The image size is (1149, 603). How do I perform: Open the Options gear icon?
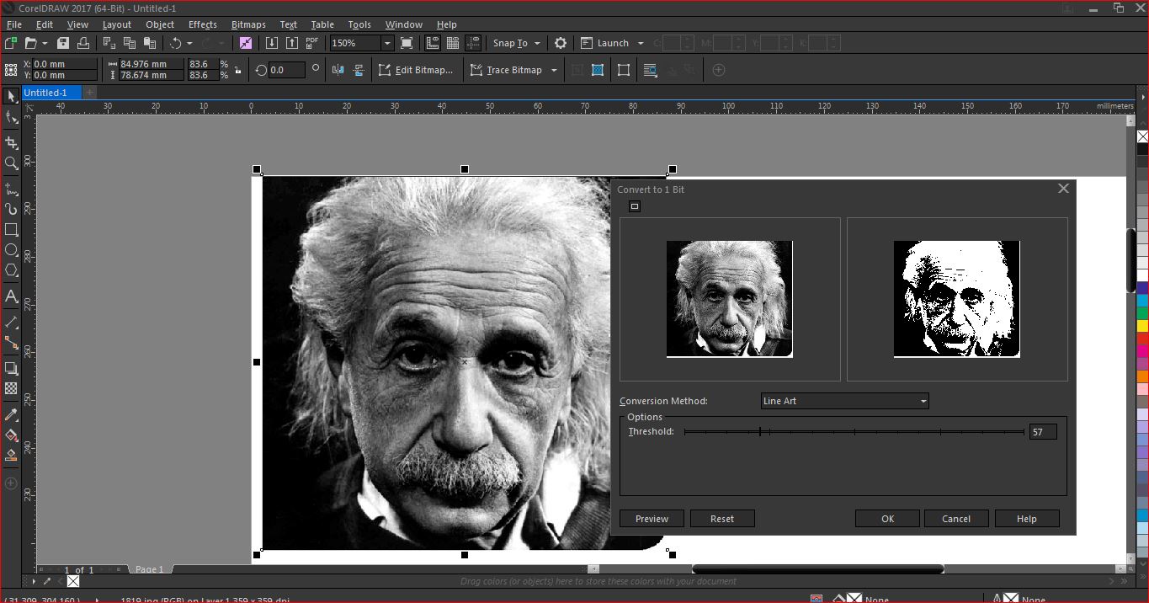561,43
